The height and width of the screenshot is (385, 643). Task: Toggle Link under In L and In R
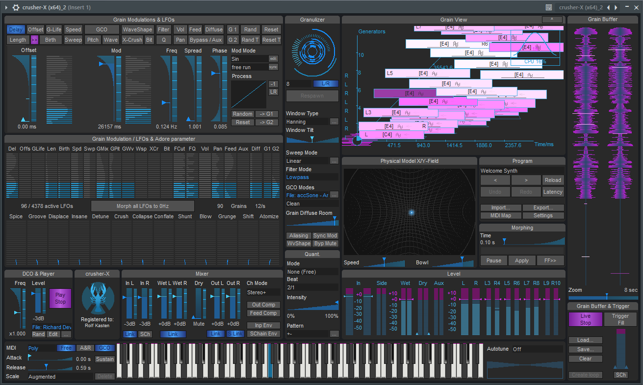coord(129,334)
